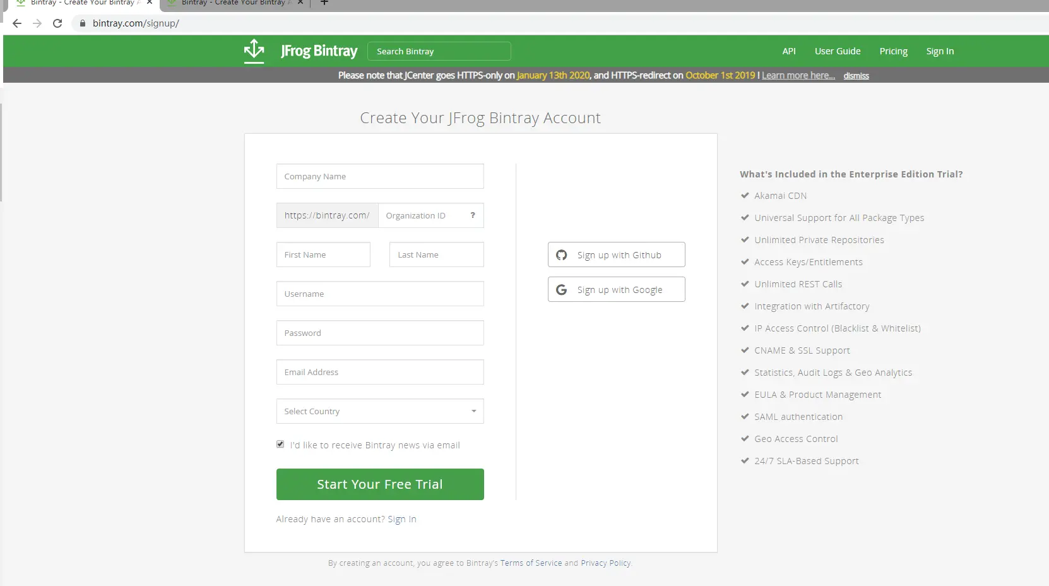Dismiss the JCenter HTTPS notice
The image size is (1049, 586).
click(x=856, y=76)
